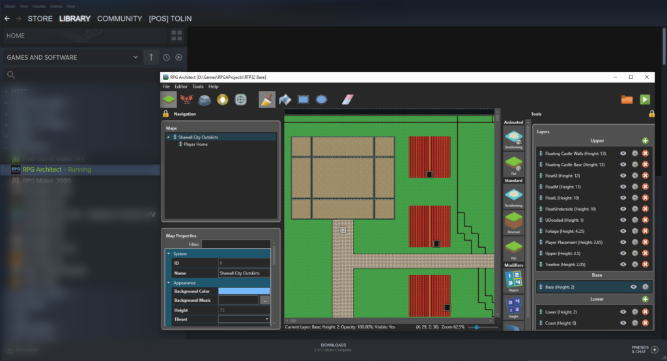Delete the Coast layer
This screenshot has width=667, height=361.
646,323
